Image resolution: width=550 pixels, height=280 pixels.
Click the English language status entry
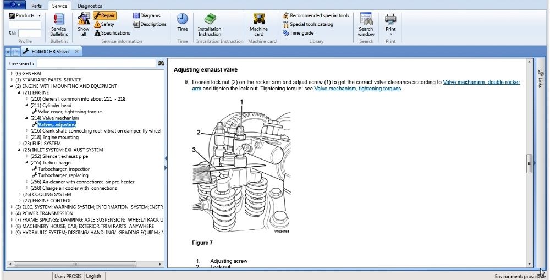(94, 276)
